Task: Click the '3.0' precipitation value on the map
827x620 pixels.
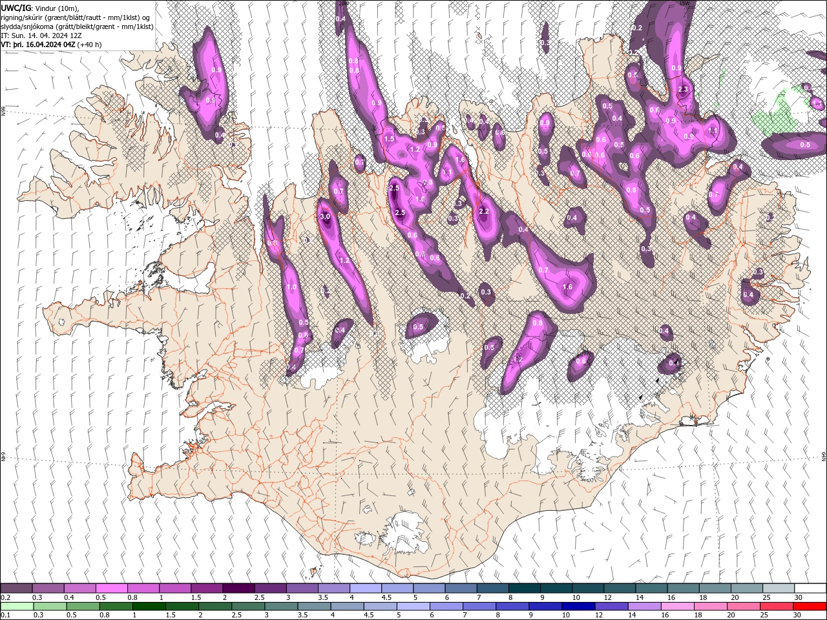Action: (x=325, y=216)
